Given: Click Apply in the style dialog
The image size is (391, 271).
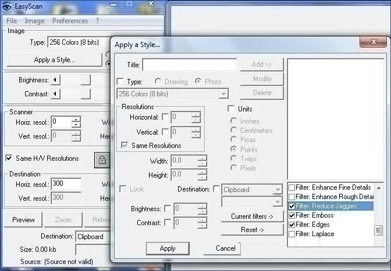Looking at the screenshot, I should [168, 248].
